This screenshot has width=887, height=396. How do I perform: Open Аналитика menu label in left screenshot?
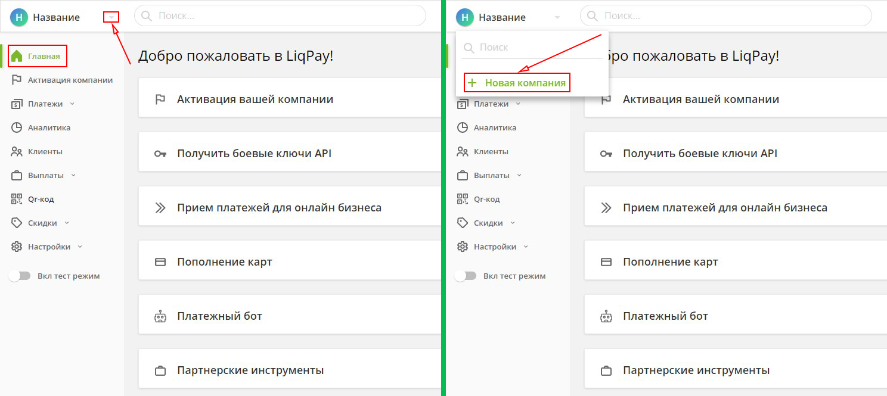click(x=49, y=127)
